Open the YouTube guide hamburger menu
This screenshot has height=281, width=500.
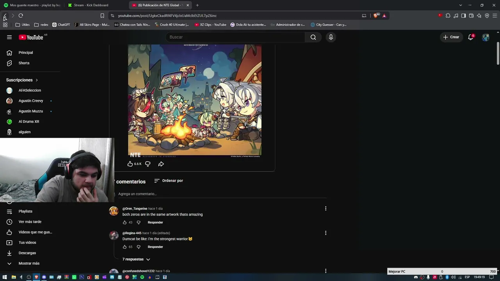(9, 37)
